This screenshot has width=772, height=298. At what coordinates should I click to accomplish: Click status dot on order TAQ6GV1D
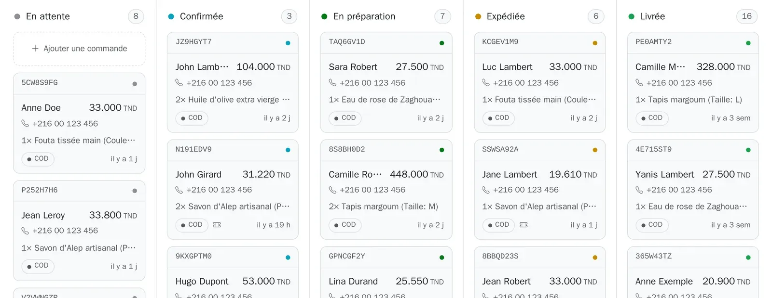[441, 43]
